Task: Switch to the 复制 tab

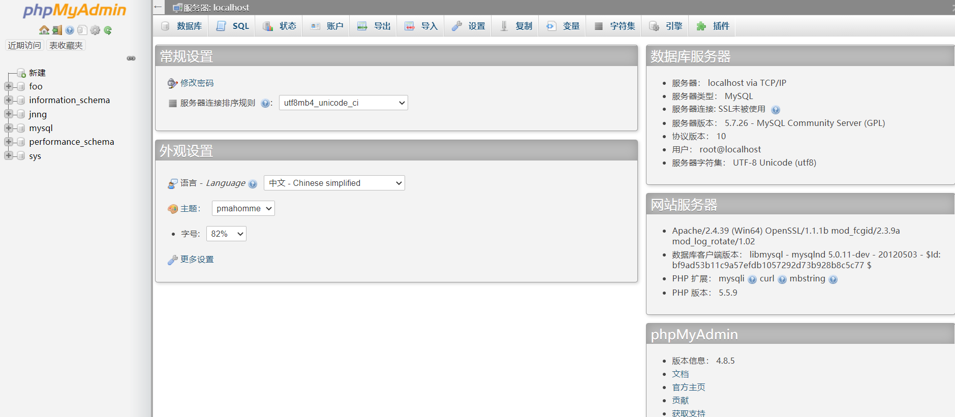Action: tap(515, 26)
